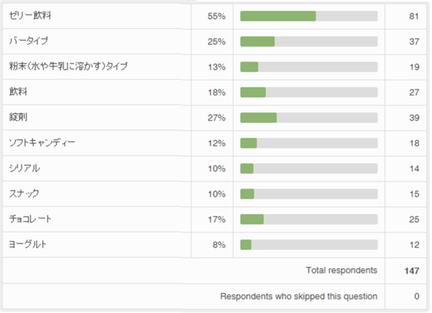Click the ヨーグルト 8% progress bar
Viewport: 432px width, 313px height.
coord(309,244)
